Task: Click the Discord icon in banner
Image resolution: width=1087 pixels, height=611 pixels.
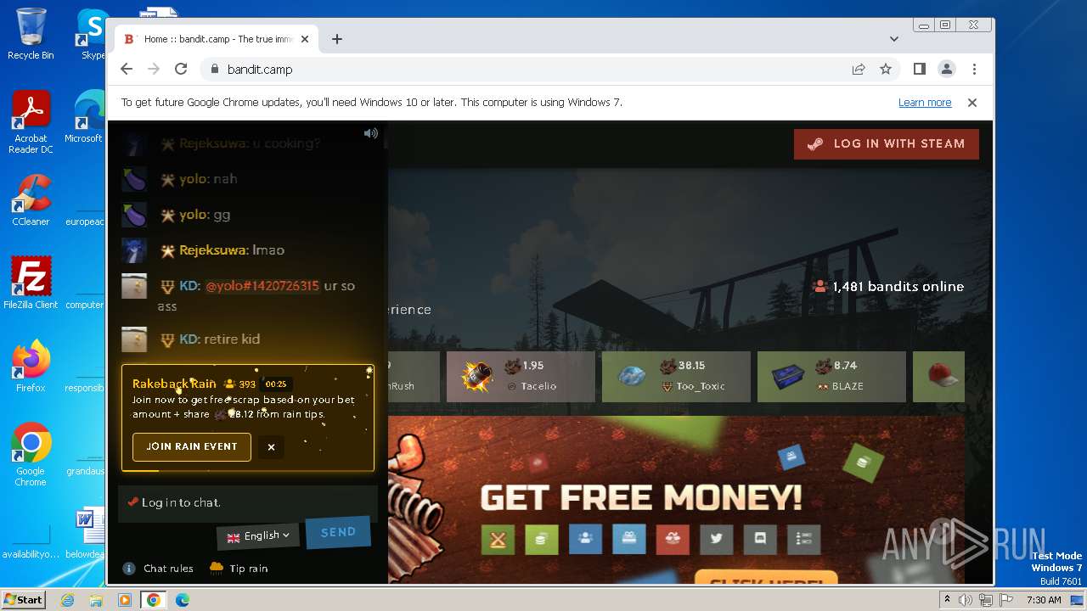Action: click(x=760, y=539)
